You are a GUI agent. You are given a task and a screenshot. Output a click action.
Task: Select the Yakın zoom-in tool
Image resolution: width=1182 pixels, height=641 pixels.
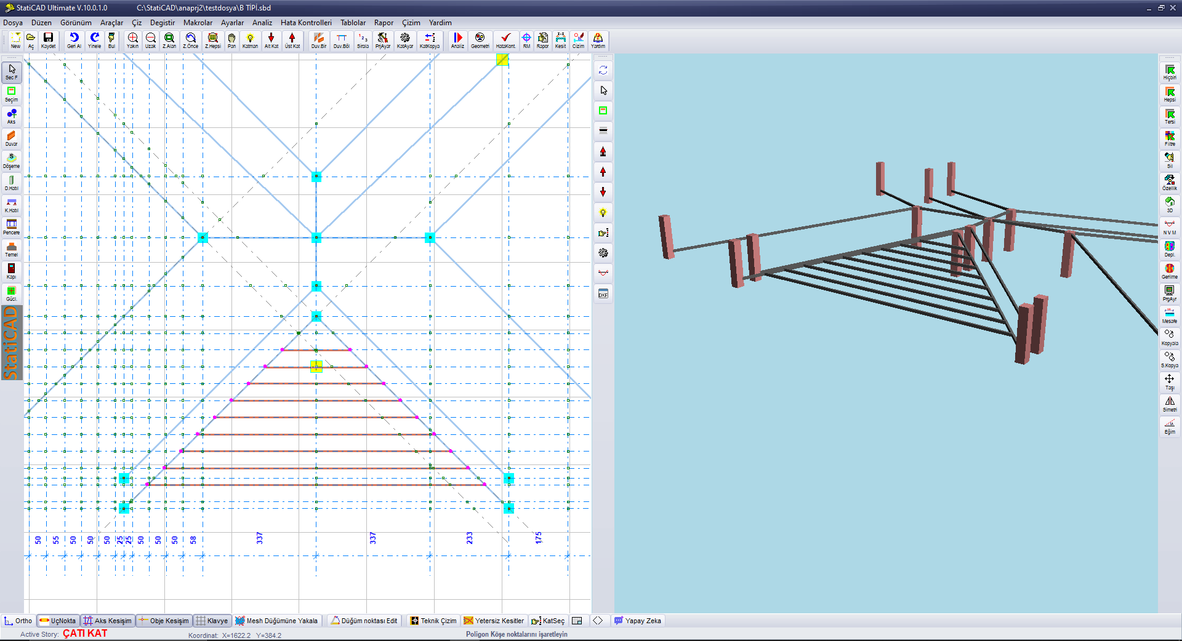point(132,40)
